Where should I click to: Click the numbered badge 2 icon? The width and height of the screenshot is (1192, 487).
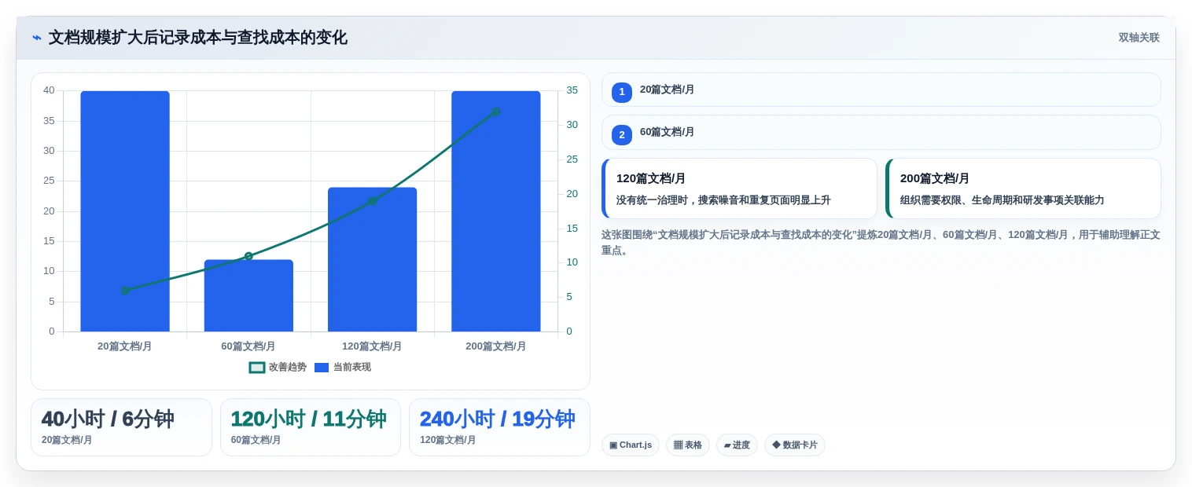tap(622, 135)
